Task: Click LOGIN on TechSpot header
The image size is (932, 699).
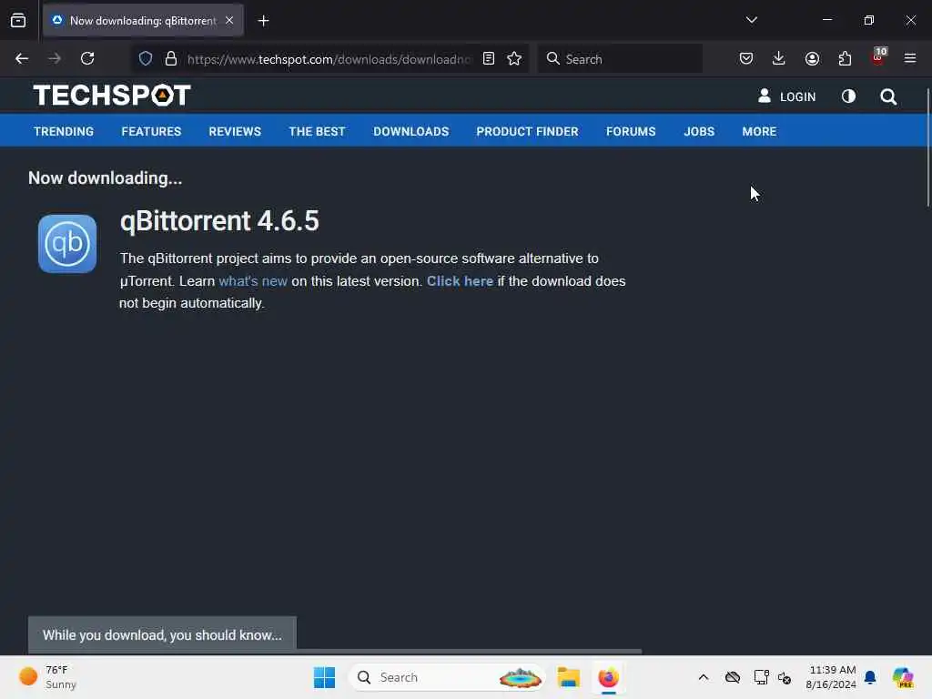Action: pos(786,96)
